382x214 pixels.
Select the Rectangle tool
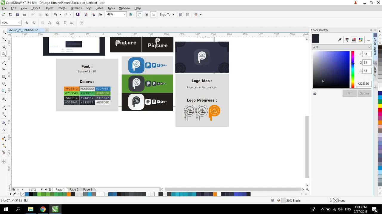tap(4, 77)
